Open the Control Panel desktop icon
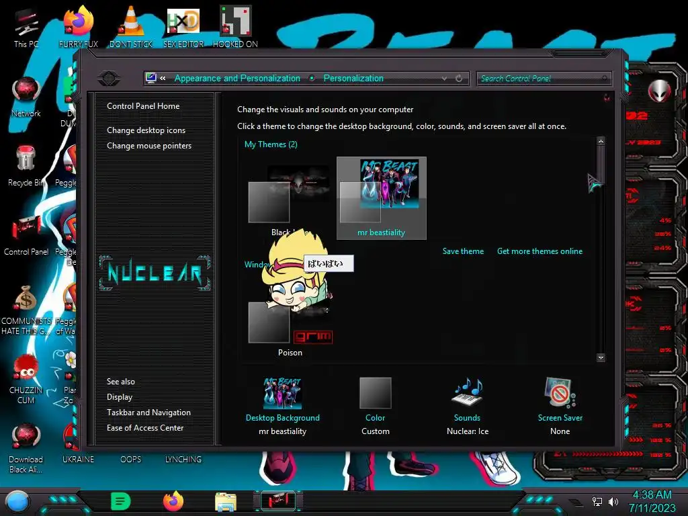Screen dimensions: 688x516 (26, 234)
